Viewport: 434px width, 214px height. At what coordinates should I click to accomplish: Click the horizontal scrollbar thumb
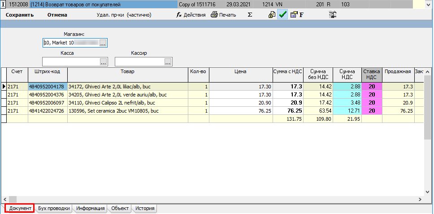(13, 199)
